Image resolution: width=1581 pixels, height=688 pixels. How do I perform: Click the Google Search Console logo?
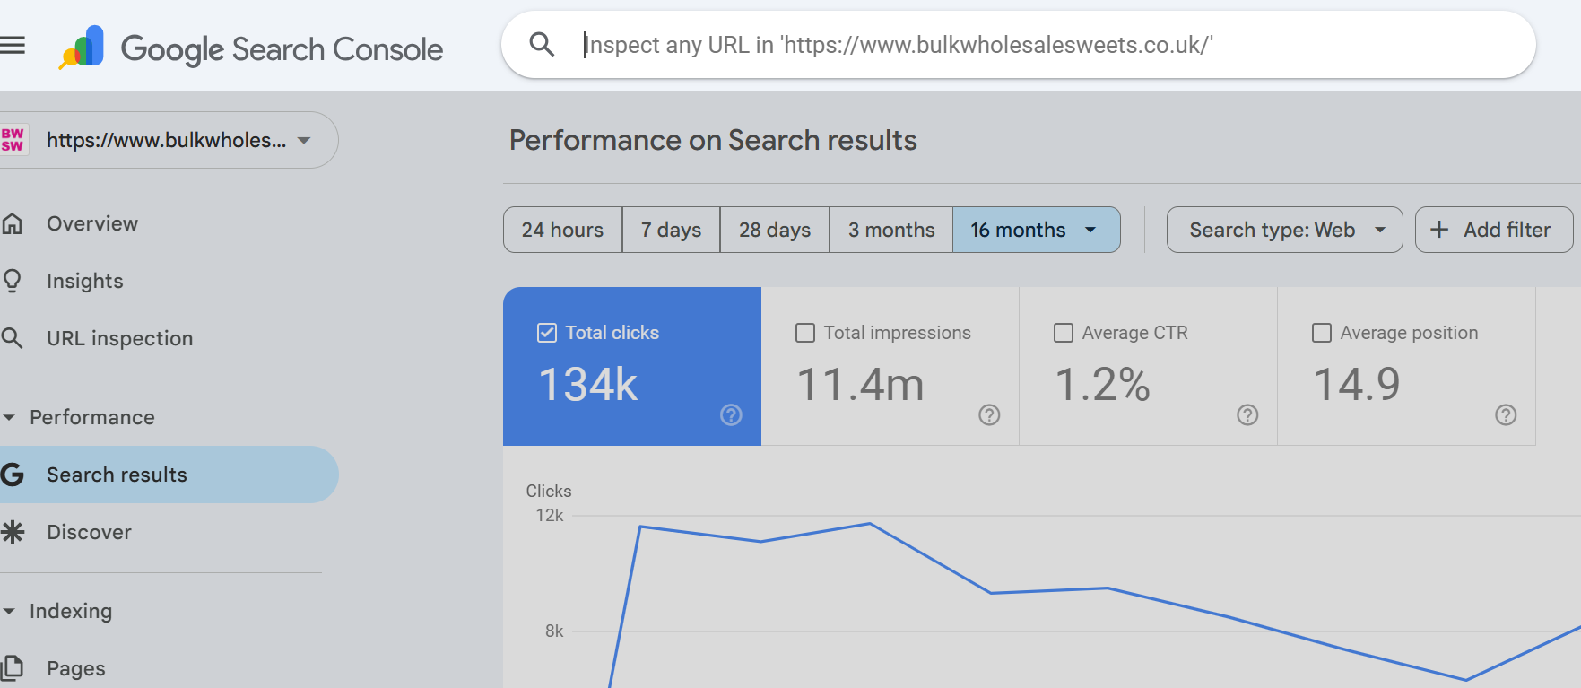[252, 48]
